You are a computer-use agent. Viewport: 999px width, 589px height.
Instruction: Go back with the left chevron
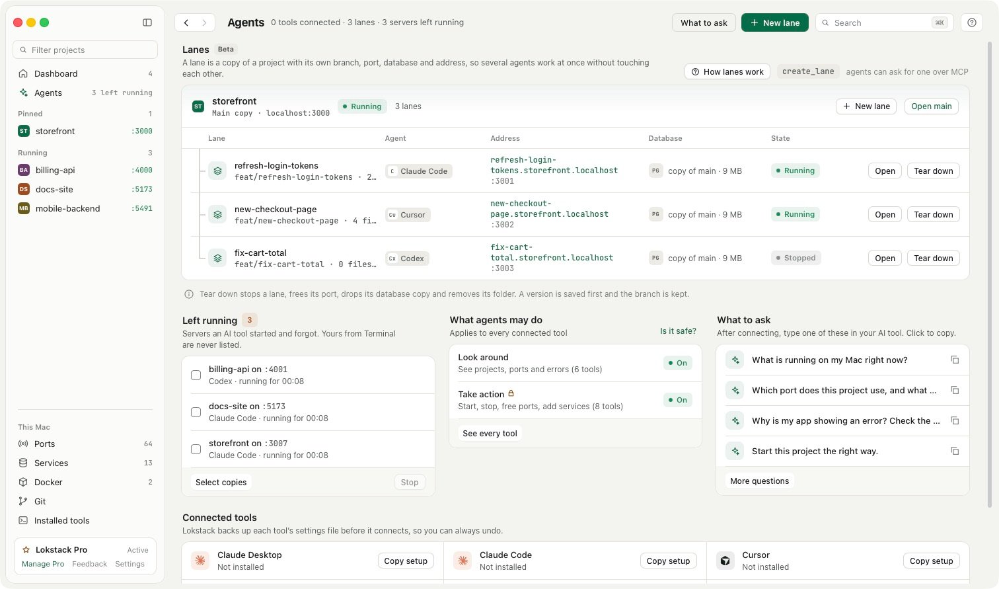(x=186, y=22)
